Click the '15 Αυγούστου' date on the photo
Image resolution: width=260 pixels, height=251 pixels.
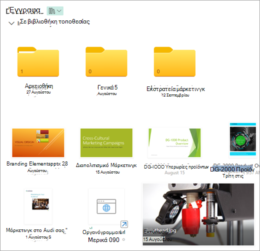click(x=157, y=239)
